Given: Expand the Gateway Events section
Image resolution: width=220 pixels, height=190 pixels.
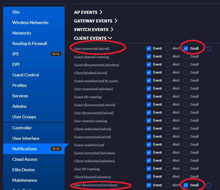Looking at the screenshot, I should click(x=96, y=21).
